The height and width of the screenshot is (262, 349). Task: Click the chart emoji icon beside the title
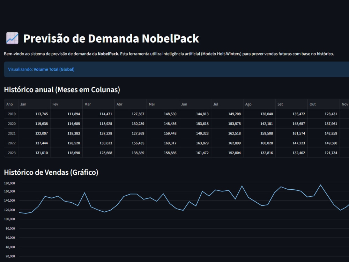pos(12,38)
